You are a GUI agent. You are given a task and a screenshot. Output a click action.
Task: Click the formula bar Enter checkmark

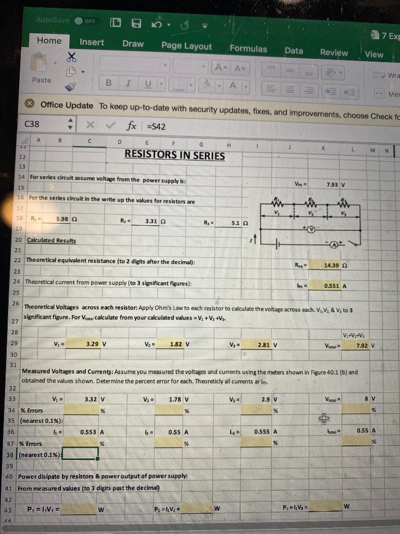click(110, 125)
